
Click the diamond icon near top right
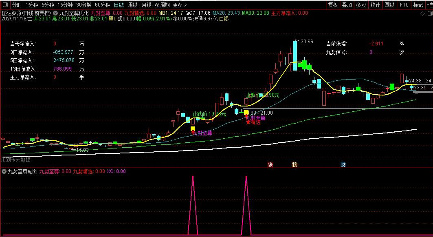pyautogui.click(x=422, y=13)
